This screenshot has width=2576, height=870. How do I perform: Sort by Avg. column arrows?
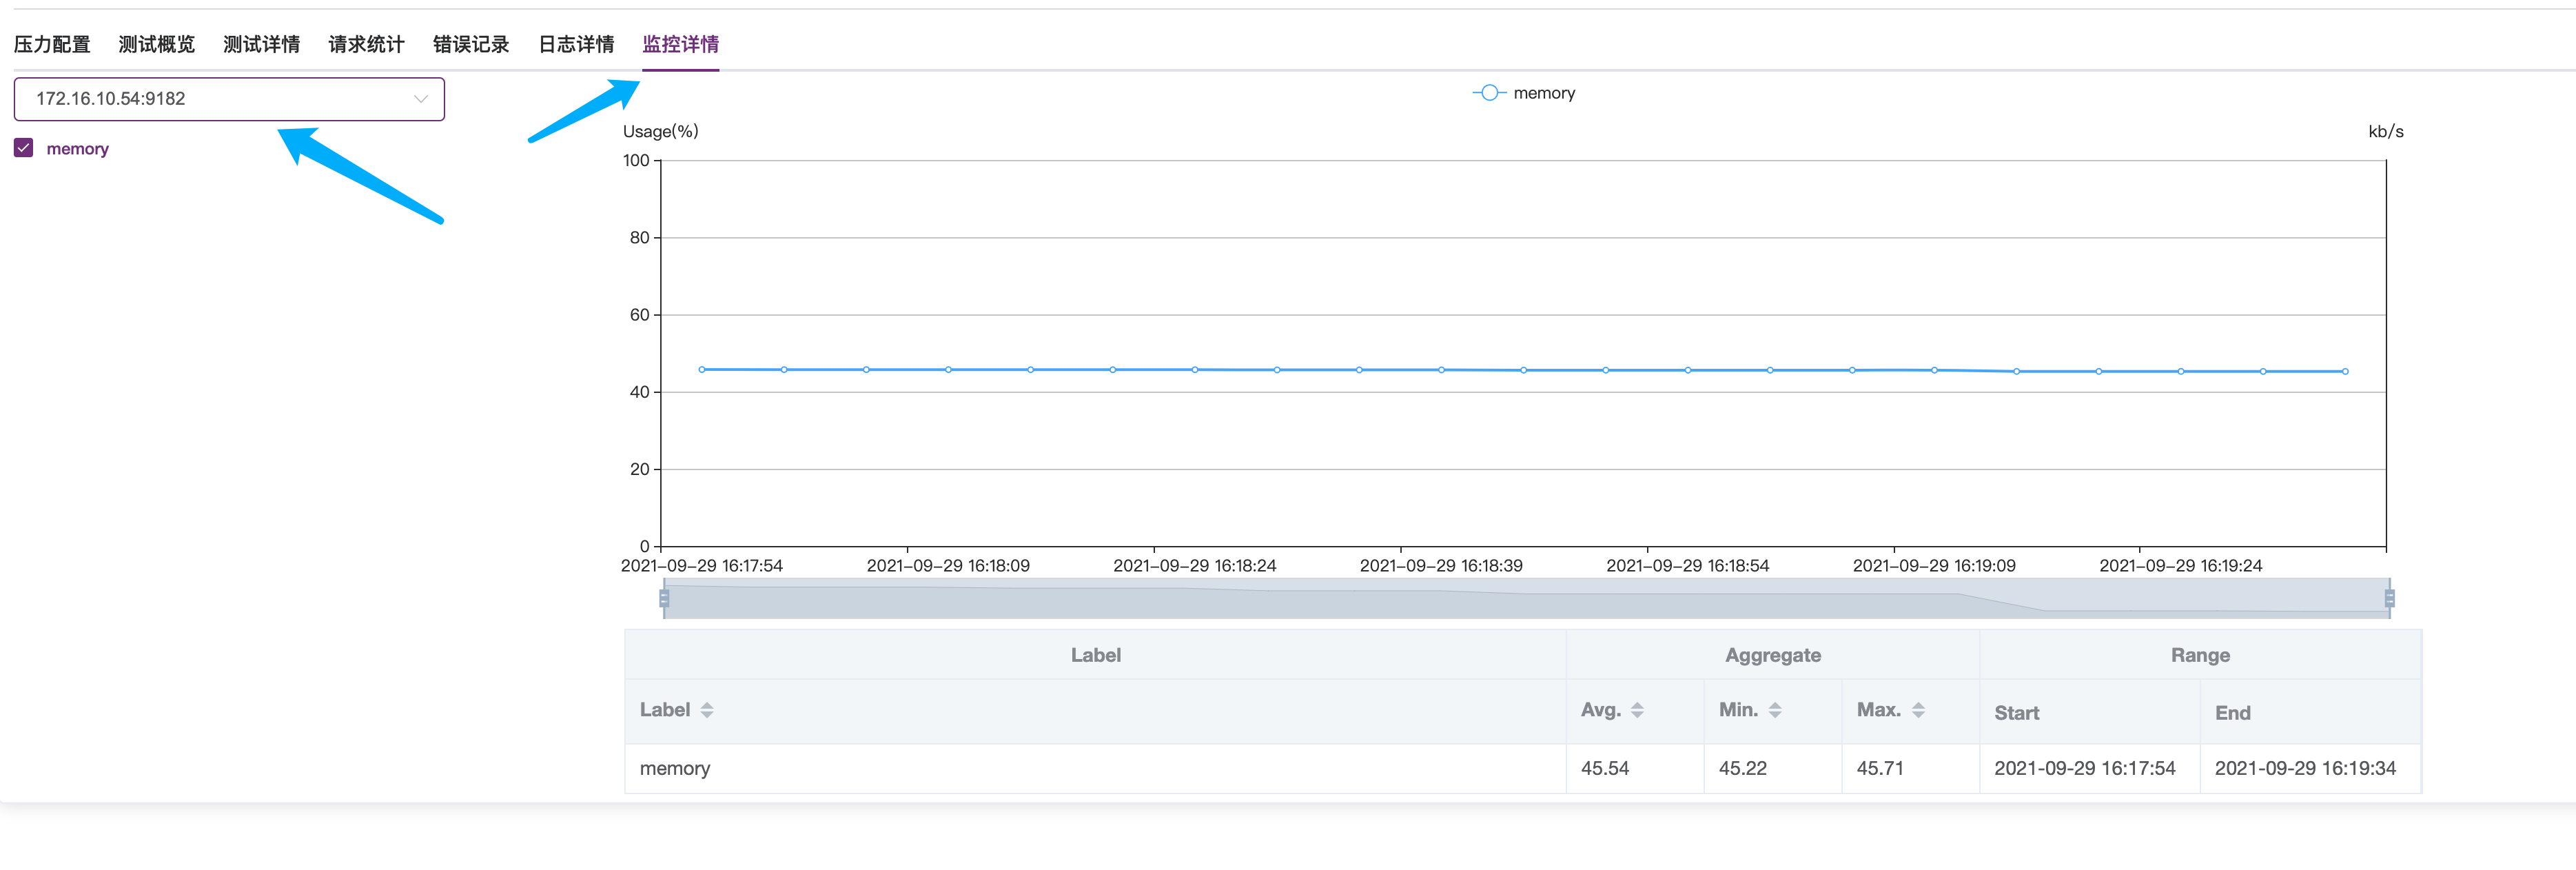[1637, 710]
